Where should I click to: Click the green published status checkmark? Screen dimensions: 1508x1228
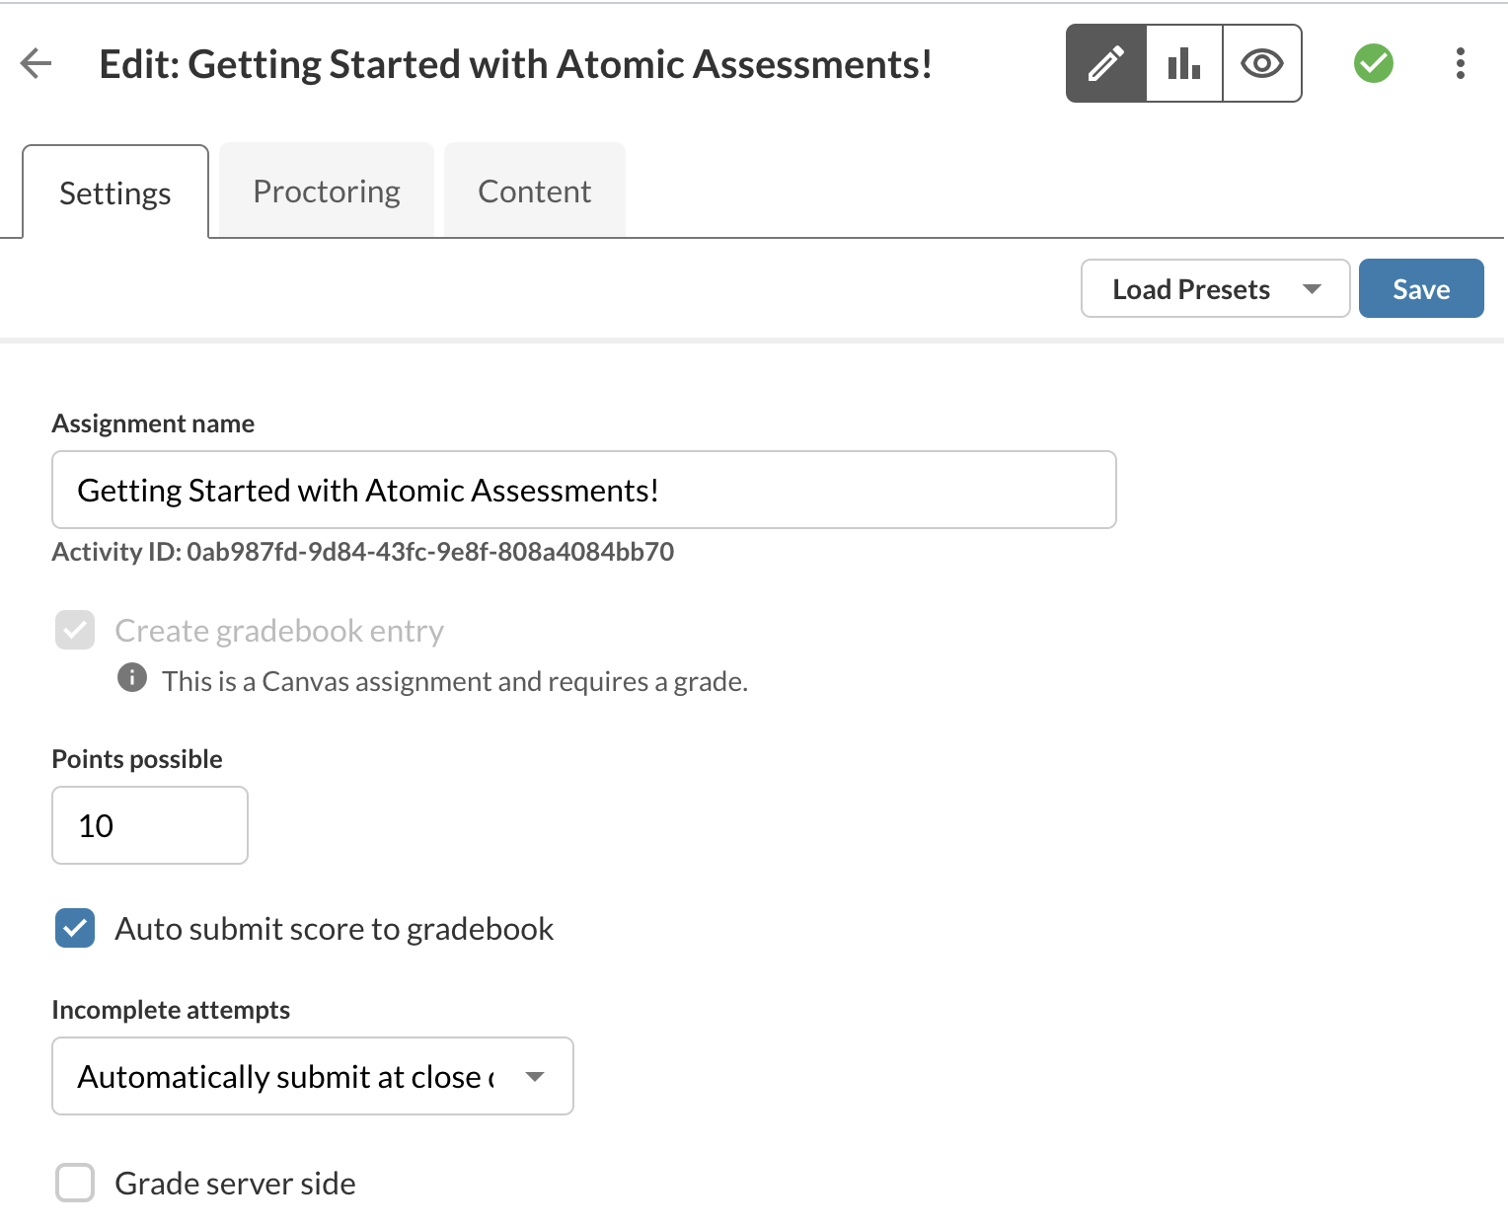click(1373, 63)
